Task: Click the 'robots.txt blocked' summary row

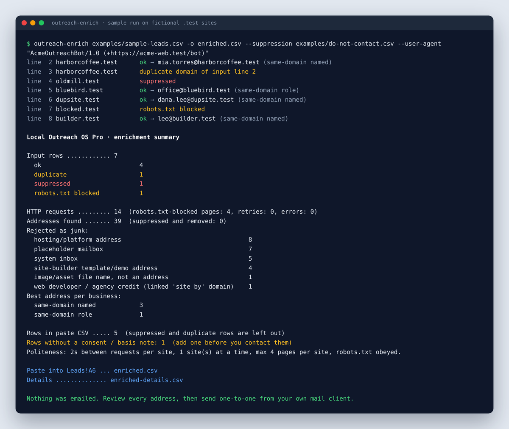Action: (89, 193)
